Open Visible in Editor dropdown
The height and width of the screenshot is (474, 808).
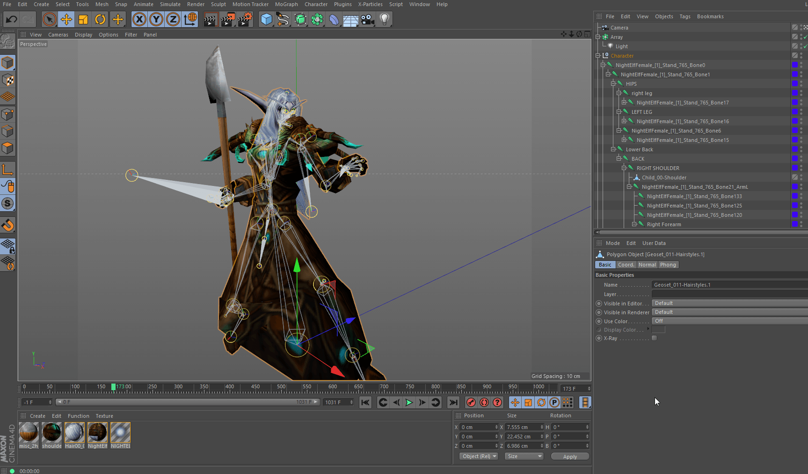point(729,303)
